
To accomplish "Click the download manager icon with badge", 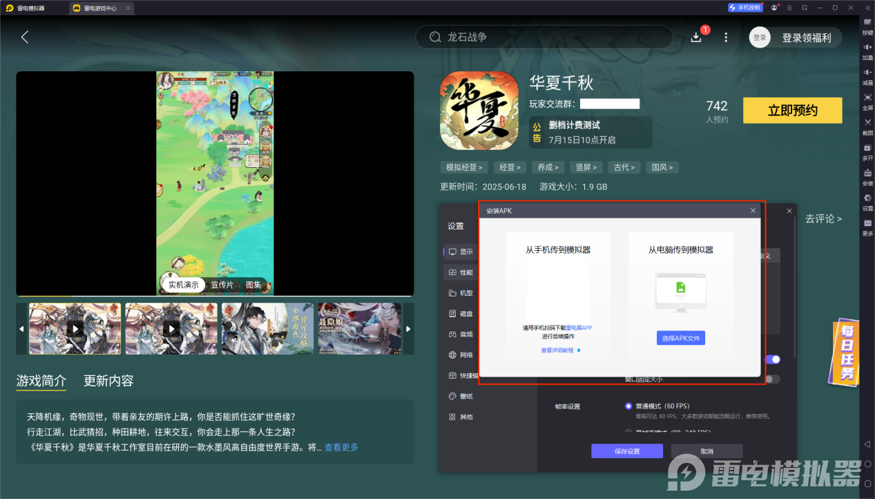I will click(x=696, y=37).
